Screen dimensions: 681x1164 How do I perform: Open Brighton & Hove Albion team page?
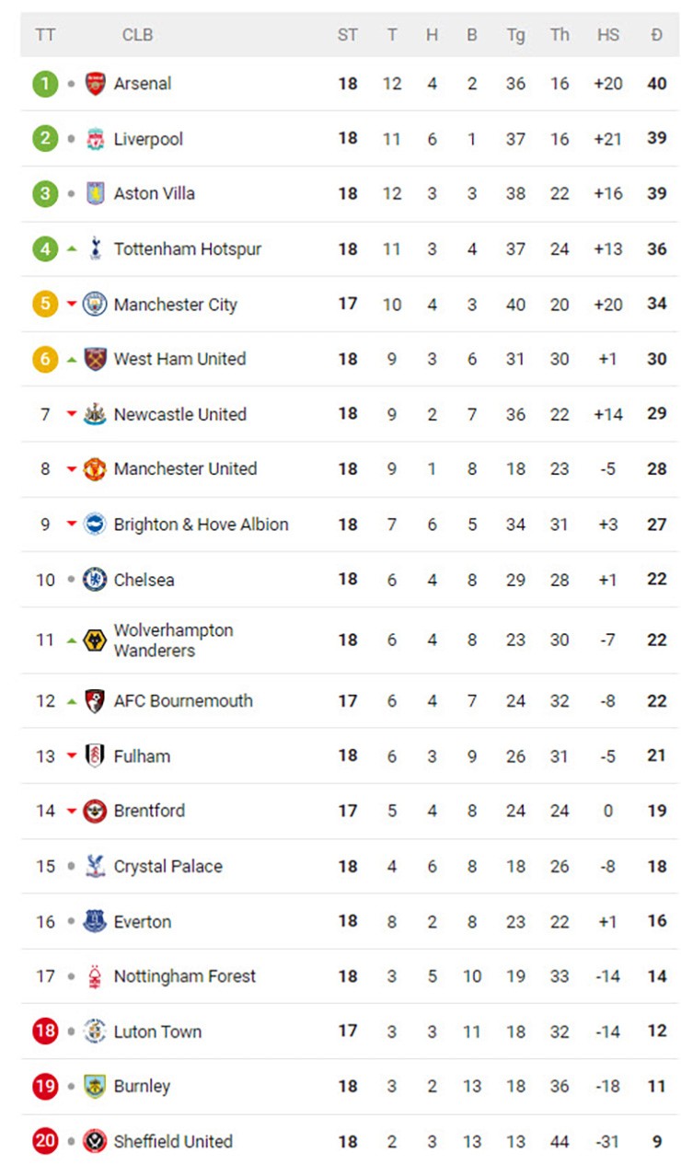click(201, 524)
